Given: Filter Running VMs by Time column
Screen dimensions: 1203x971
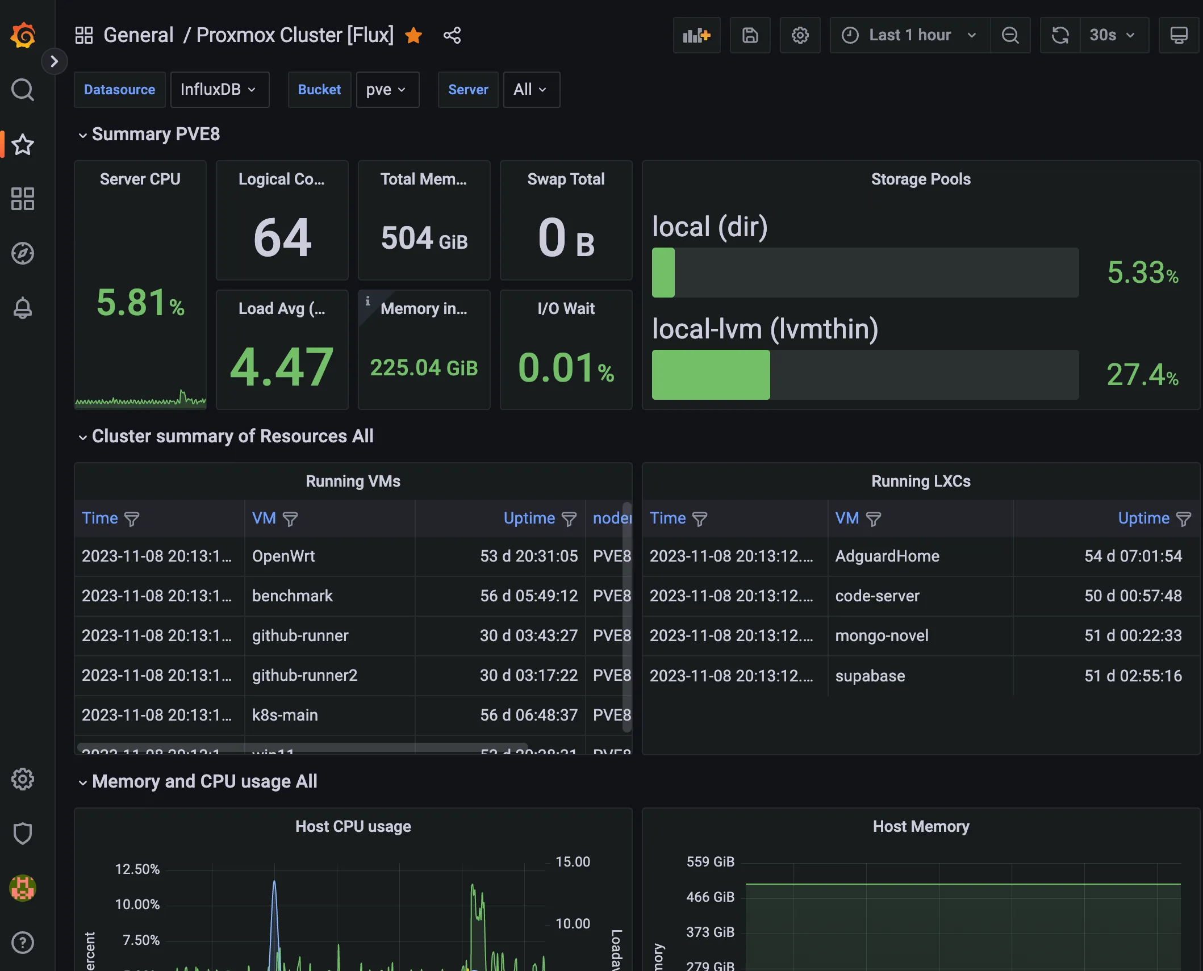Looking at the screenshot, I should click(x=132, y=519).
